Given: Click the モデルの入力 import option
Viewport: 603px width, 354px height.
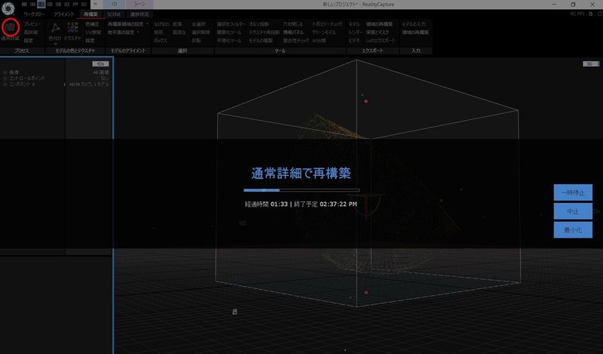Looking at the screenshot, I should pos(414,24).
